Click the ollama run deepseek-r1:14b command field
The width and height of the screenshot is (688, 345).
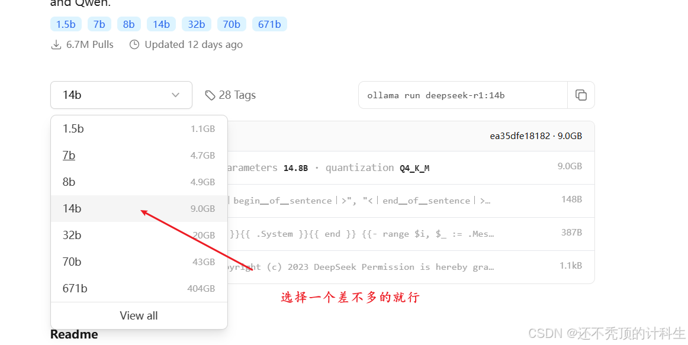coord(463,95)
